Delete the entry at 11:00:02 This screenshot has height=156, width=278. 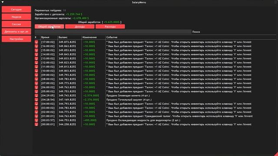[x=36, y=67]
